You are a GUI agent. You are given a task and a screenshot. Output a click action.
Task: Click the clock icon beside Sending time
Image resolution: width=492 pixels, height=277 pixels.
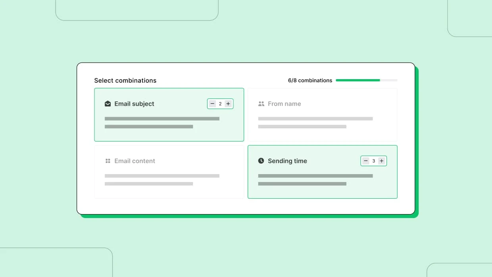[261, 161]
